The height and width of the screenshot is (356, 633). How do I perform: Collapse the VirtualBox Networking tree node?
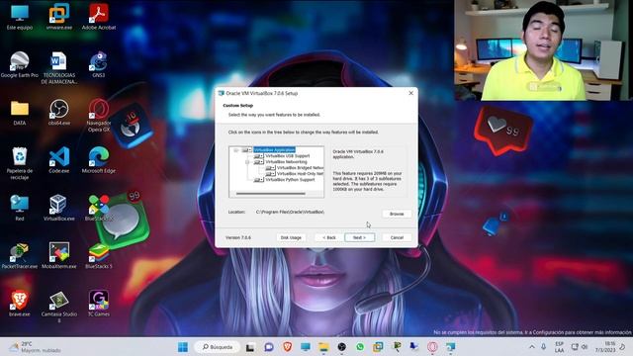pos(247,162)
